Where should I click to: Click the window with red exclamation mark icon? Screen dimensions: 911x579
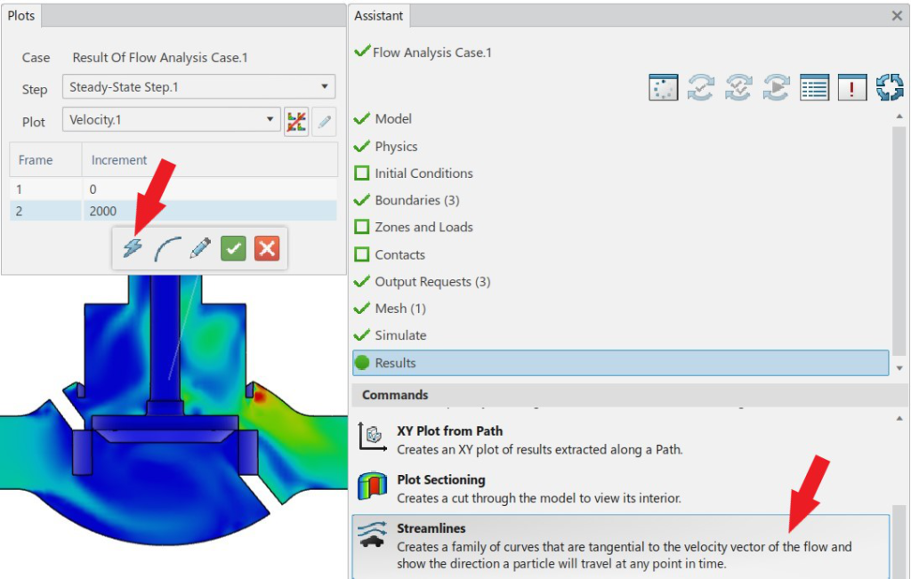pos(852,88)
